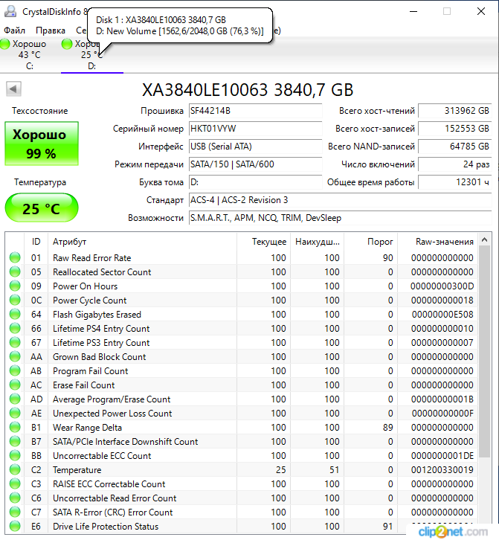Open the Правка menu
This screenshot has height=540, width=499.
tap(51, 30)
